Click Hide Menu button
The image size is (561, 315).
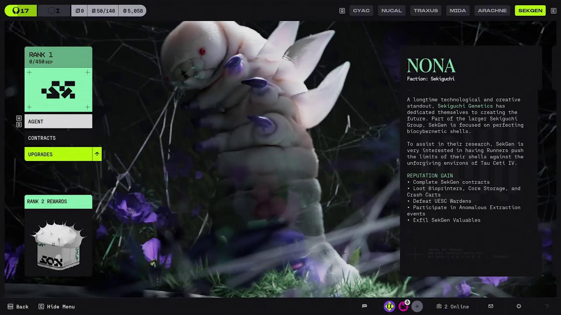(x=57, y=307)
